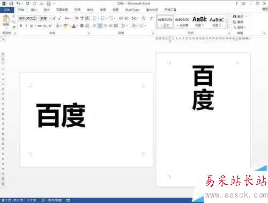Align text left
Screen dimensions: 268x203
94,26
